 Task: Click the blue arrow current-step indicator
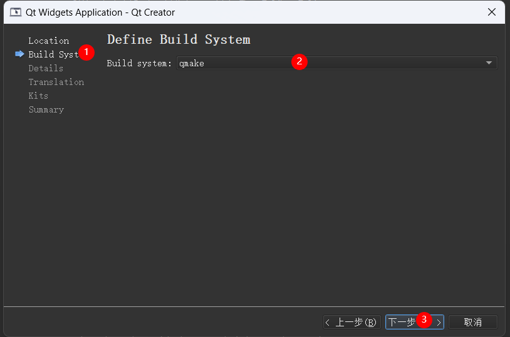pyautogui.click(x=19, y=54)
